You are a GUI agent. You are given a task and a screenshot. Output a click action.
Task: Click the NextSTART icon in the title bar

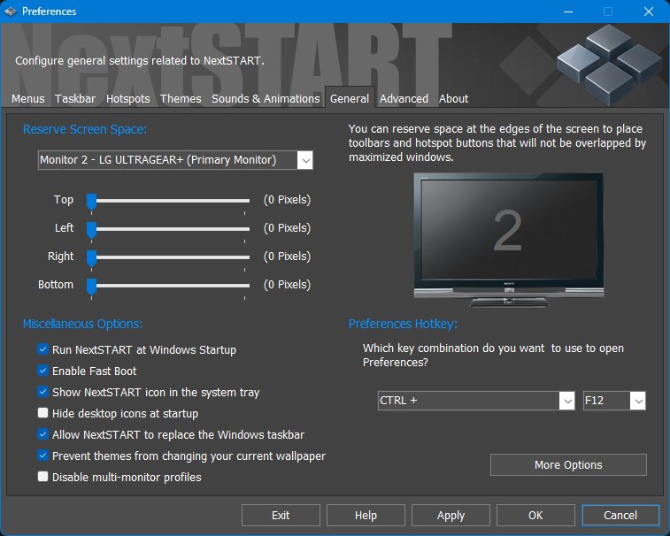11,11
